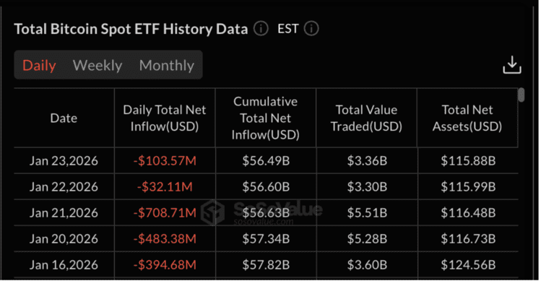The image size is (541, 281).
Task: Click Total Value Traded column header
Action: click(366, 118)
